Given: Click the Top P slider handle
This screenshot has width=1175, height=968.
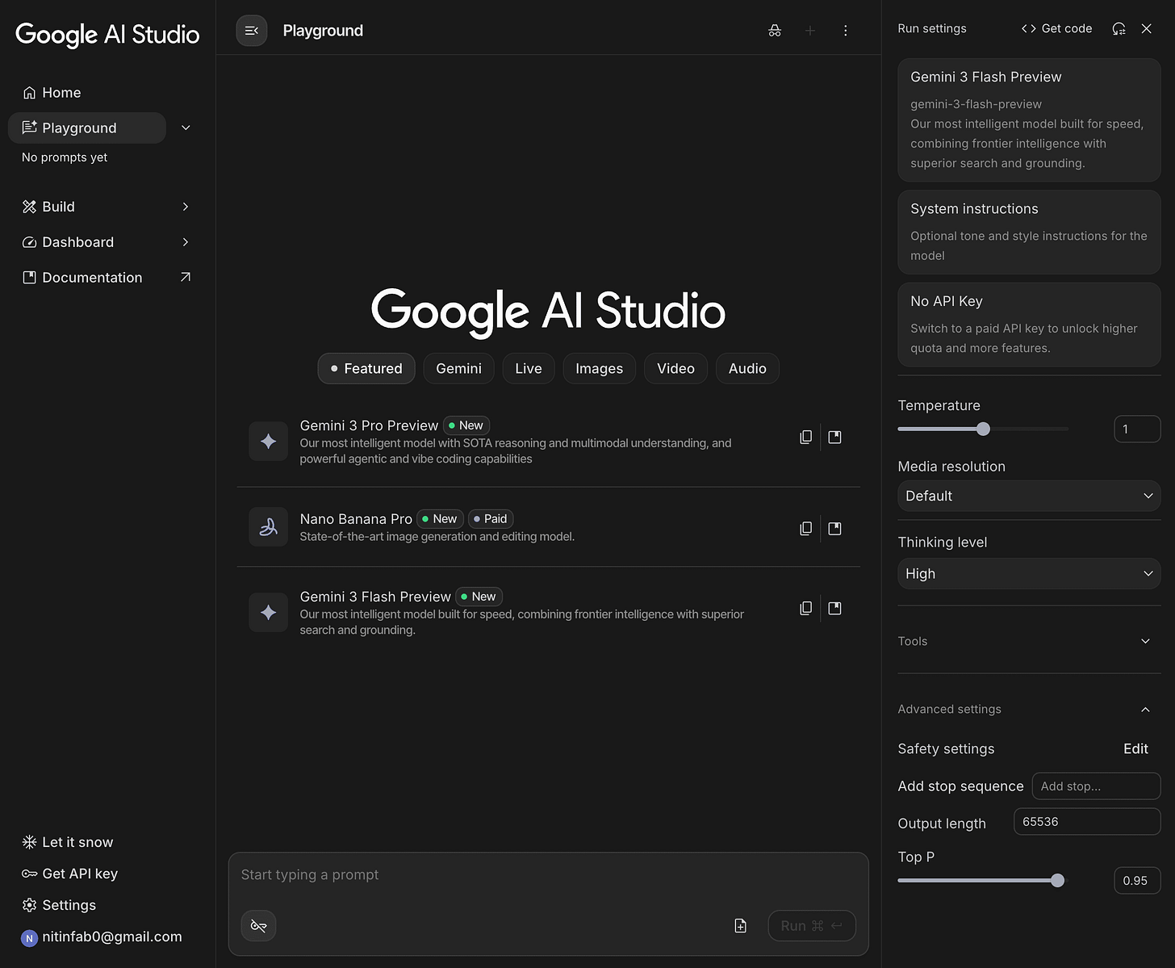Looking at the screenshot, I should coord(1057,881).
